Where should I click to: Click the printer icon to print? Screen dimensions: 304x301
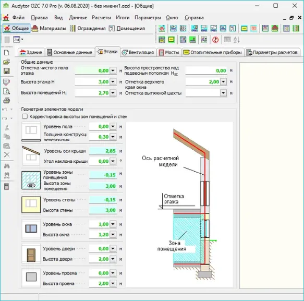click(7, 101)
